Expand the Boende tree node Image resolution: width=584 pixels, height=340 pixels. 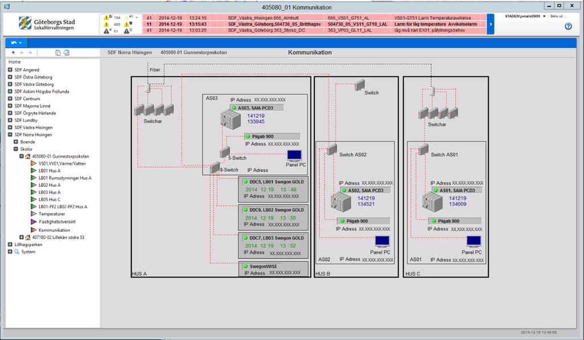point(15,142)
